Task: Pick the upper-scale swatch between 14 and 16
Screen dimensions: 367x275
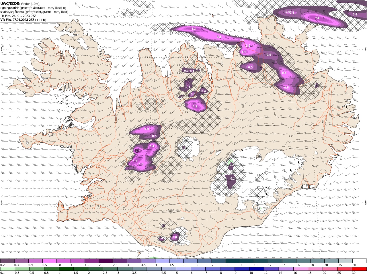Action: tap(289, 261)
